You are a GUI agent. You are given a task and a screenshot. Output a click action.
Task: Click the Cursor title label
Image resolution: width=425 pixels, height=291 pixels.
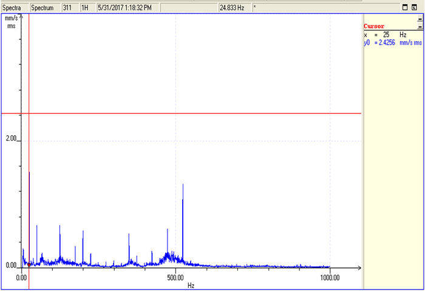[x=374, y=26]
